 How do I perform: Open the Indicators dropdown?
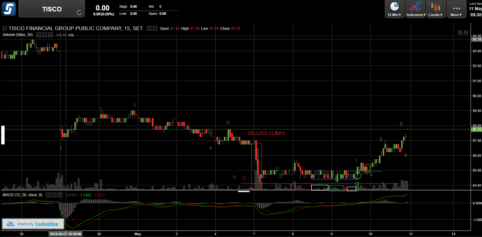pos(416,9)
